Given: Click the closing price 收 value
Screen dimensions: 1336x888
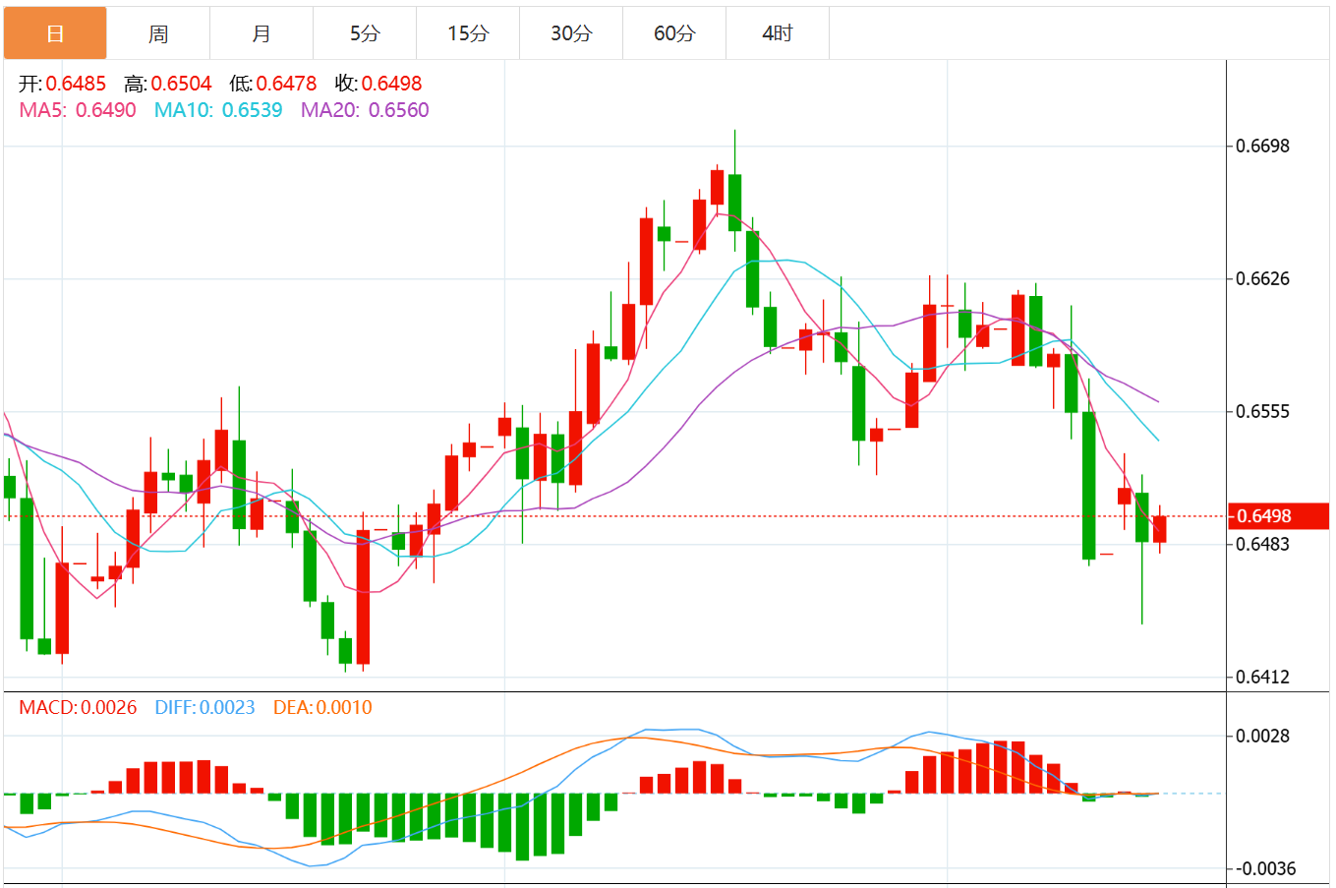Looking at the screenshot, I should point(391,84).
